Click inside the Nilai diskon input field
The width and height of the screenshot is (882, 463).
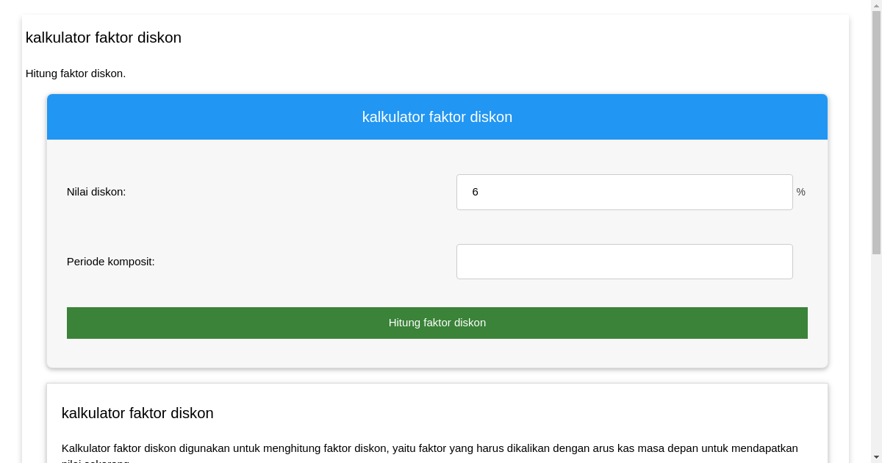[x=624, y=192]
